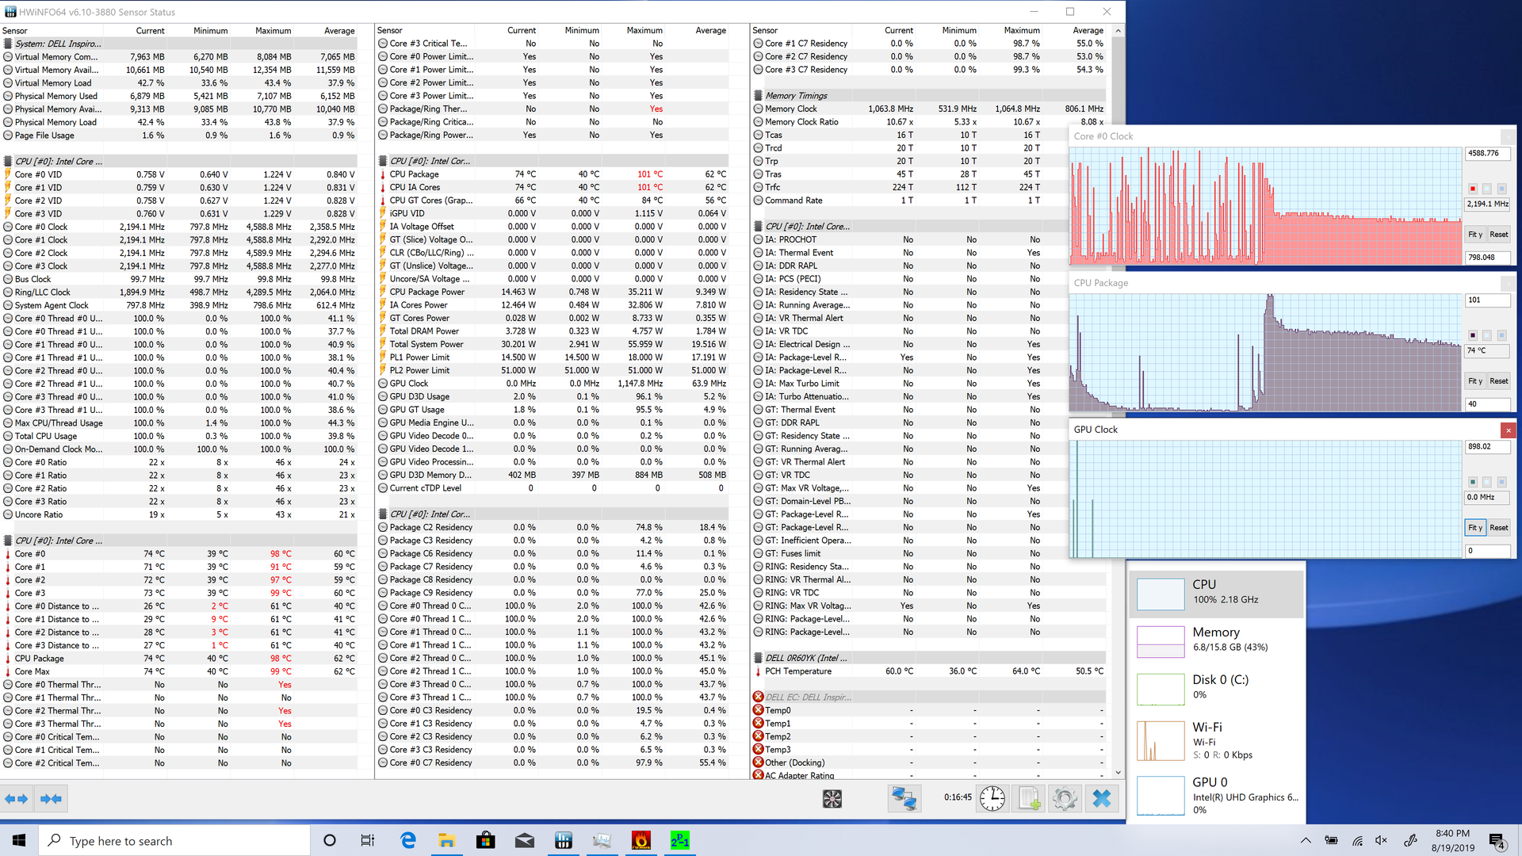Reset min/max with the clock icon
Image resolution: width=1522 pixels, height=856 pixels.
[x=992, y=798]
